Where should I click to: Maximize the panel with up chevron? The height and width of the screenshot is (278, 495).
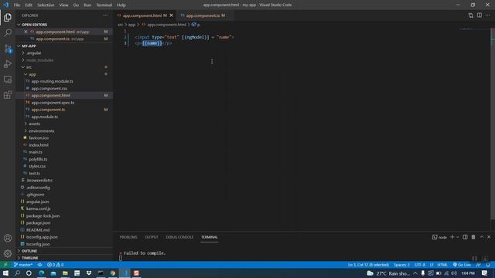481,237
